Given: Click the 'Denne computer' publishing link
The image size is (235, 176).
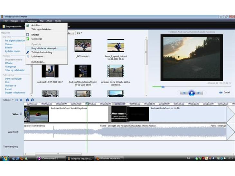Looking at the screenshot, I should pyautogui.click(x=14, y=79).
